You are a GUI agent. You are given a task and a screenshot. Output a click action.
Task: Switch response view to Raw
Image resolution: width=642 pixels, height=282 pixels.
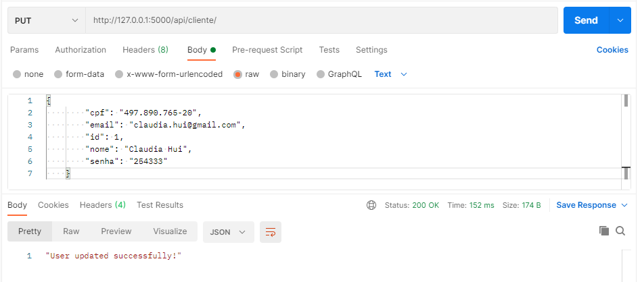click(71, 231)
